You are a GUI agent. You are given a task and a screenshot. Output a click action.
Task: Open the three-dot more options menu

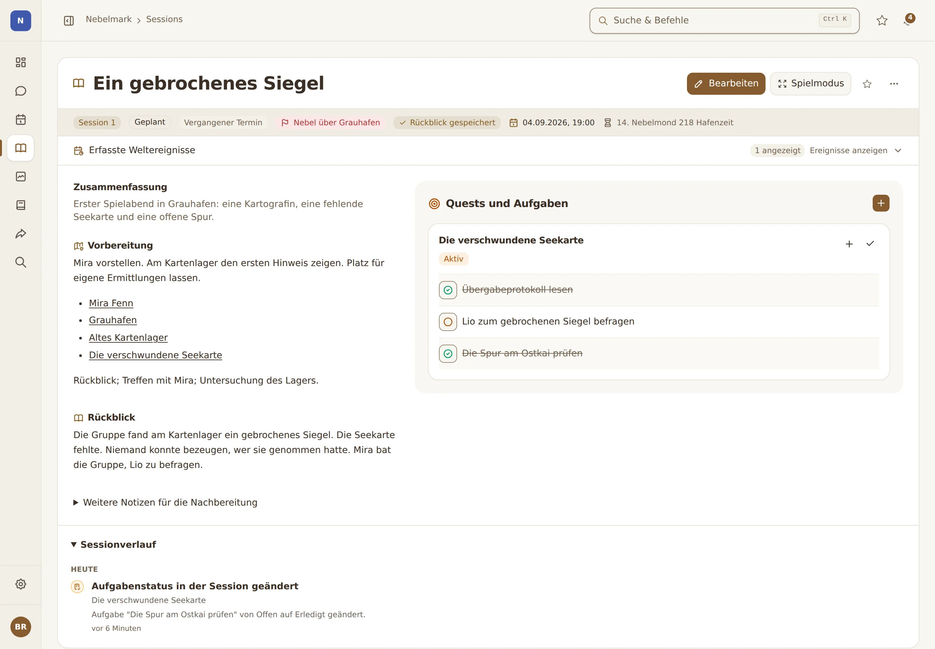click(x=894, y=84)
